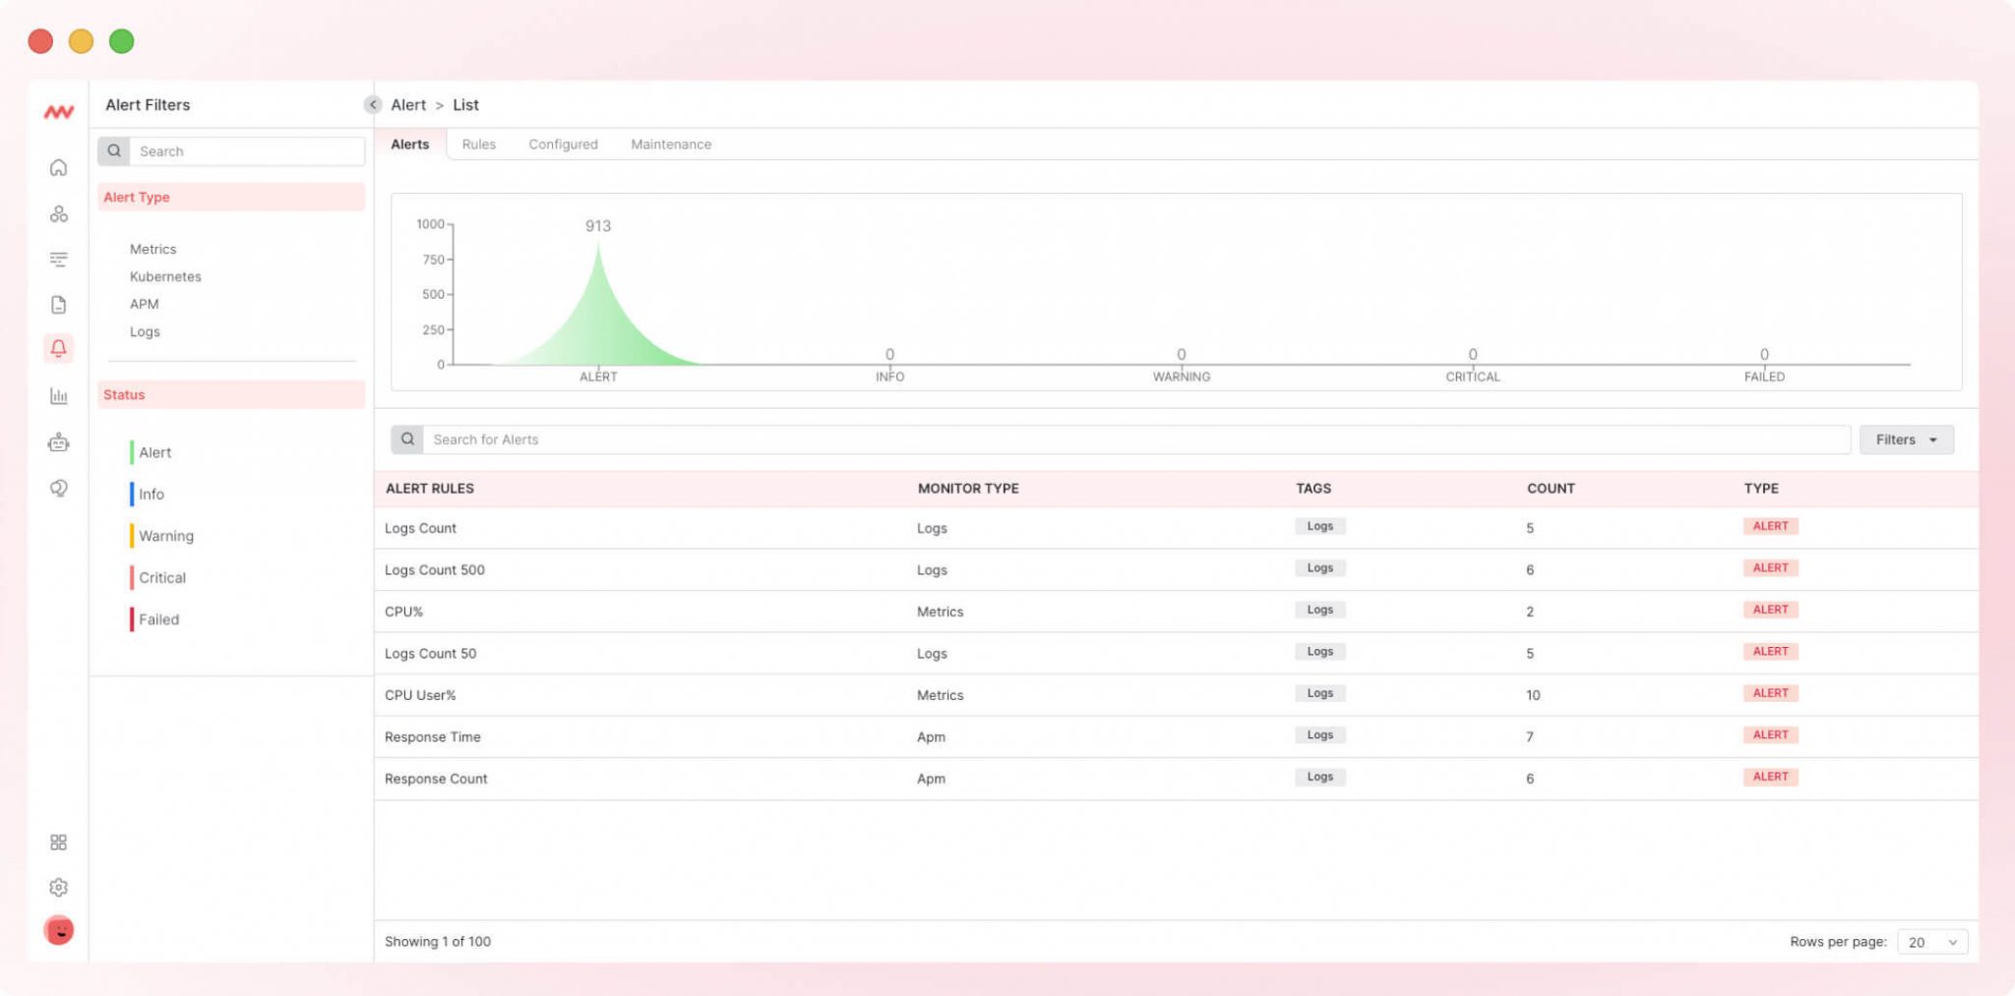The height and width of the screenshot is (996, 2015).
Task: Switch to the Rules tab
Action: (x=479, y=144)
